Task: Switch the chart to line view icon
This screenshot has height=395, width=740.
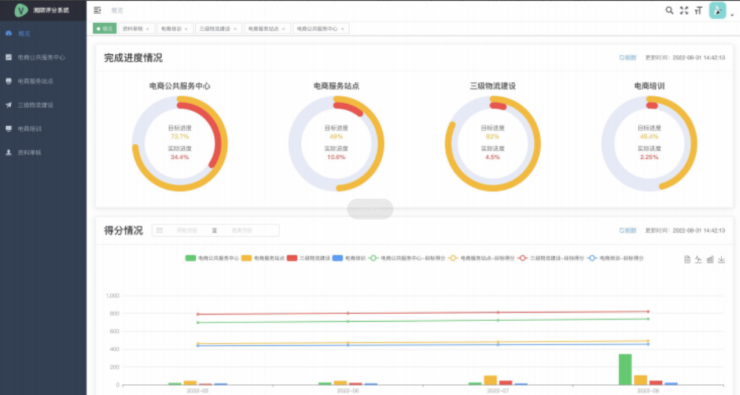Action: coord(698,259)
